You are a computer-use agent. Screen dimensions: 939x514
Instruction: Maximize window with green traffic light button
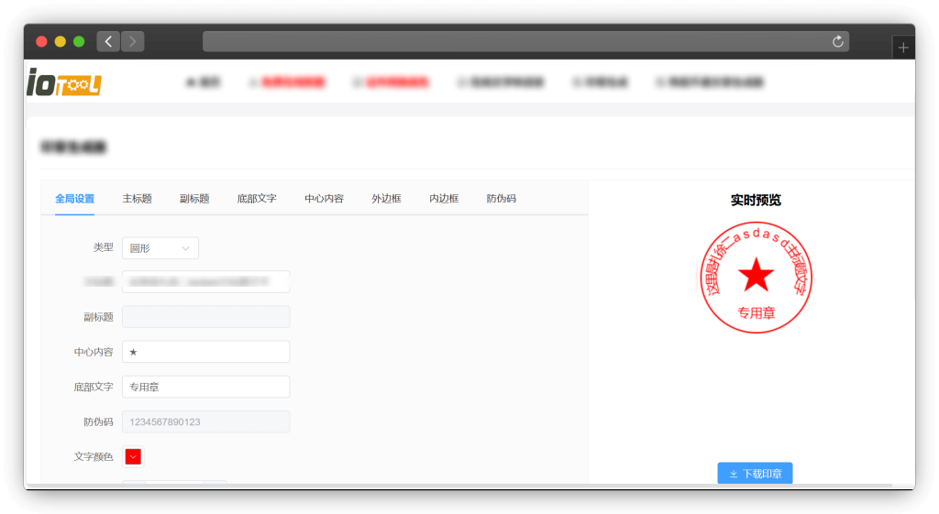(79, 41)
